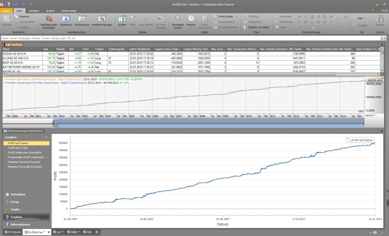Image resolution: width=389 pixels, height=236 pixels.
Task: Switch to the DAX workspace tab
Action: click(x=87, y=231)
